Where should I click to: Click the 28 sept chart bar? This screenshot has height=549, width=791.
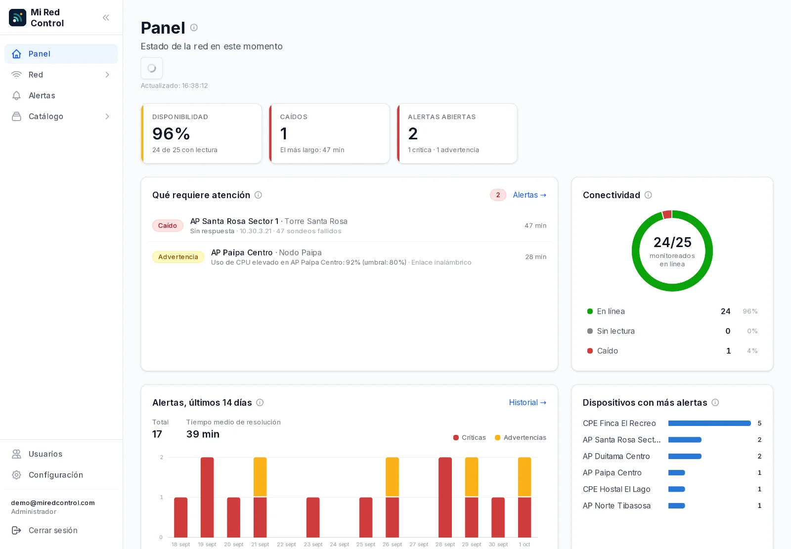click(445, 497)
